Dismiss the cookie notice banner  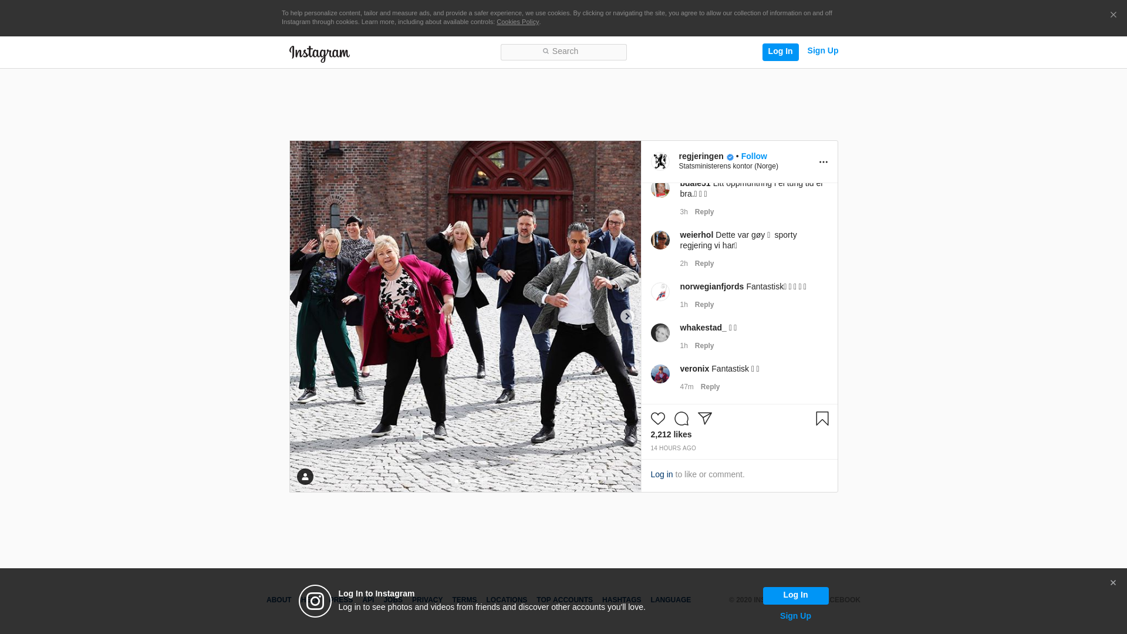click(1113, 15)
